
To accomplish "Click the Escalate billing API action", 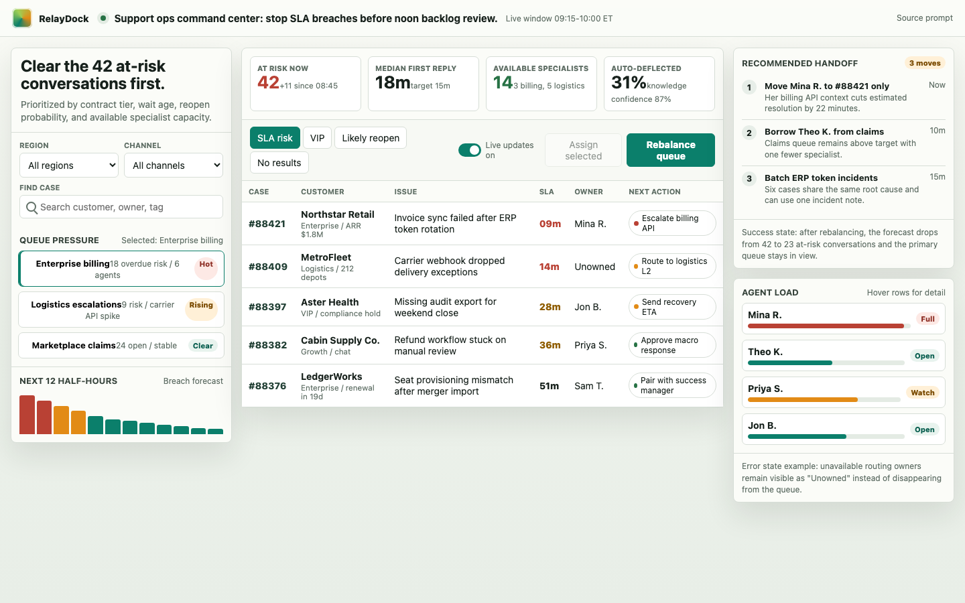I will (672, 223).
